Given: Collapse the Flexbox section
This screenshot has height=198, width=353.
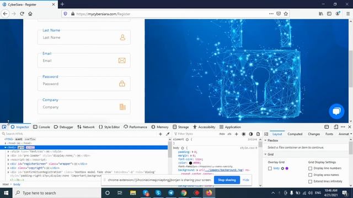Looking at the screenshot, I should click(x=265, y=141).
